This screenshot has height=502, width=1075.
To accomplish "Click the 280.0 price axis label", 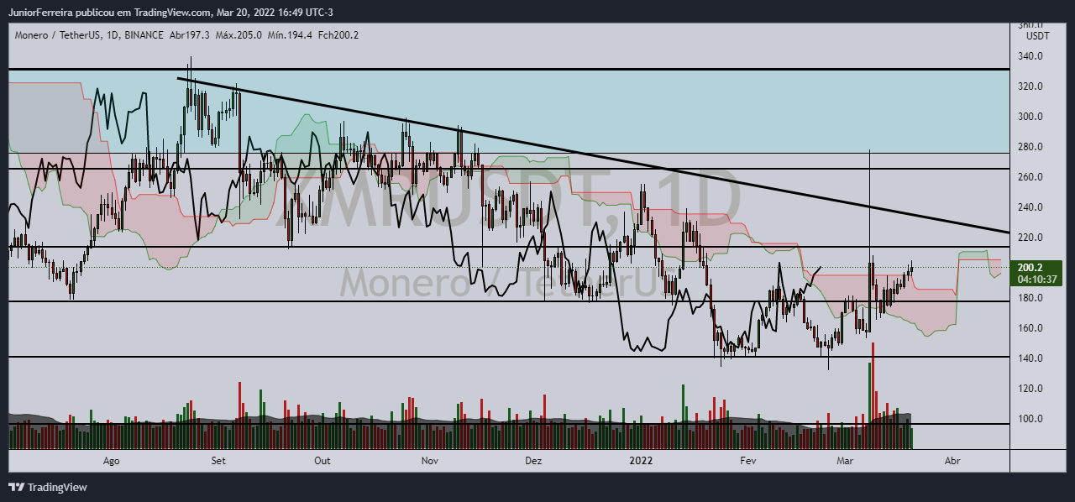I will point(1031,147).
